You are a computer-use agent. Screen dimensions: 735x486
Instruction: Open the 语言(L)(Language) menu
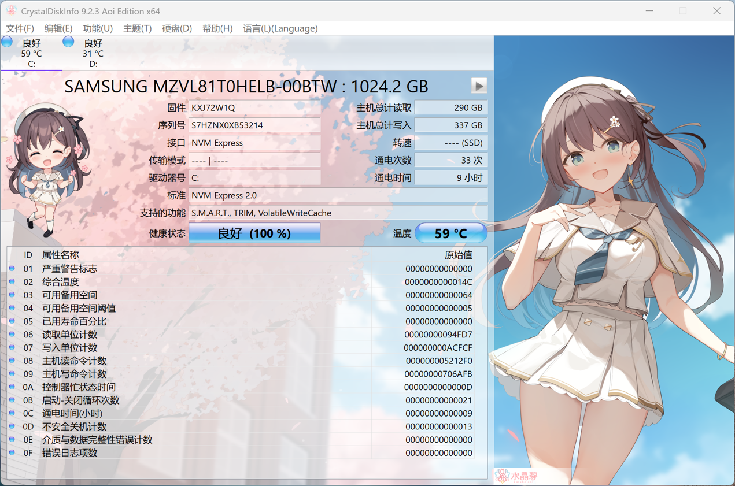click(280, 28)
